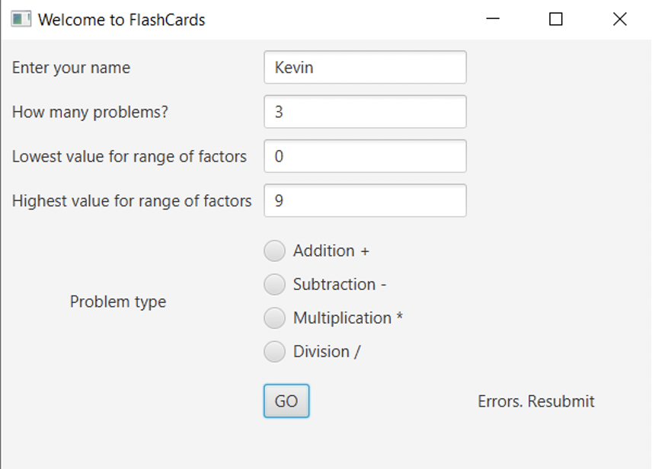This screenshot has height=469, width=652.
Task: Click the highest value factor field
Action: (365, 200)
